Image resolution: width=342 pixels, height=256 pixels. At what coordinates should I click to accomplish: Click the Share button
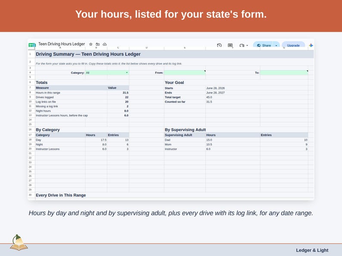[264, 45]
